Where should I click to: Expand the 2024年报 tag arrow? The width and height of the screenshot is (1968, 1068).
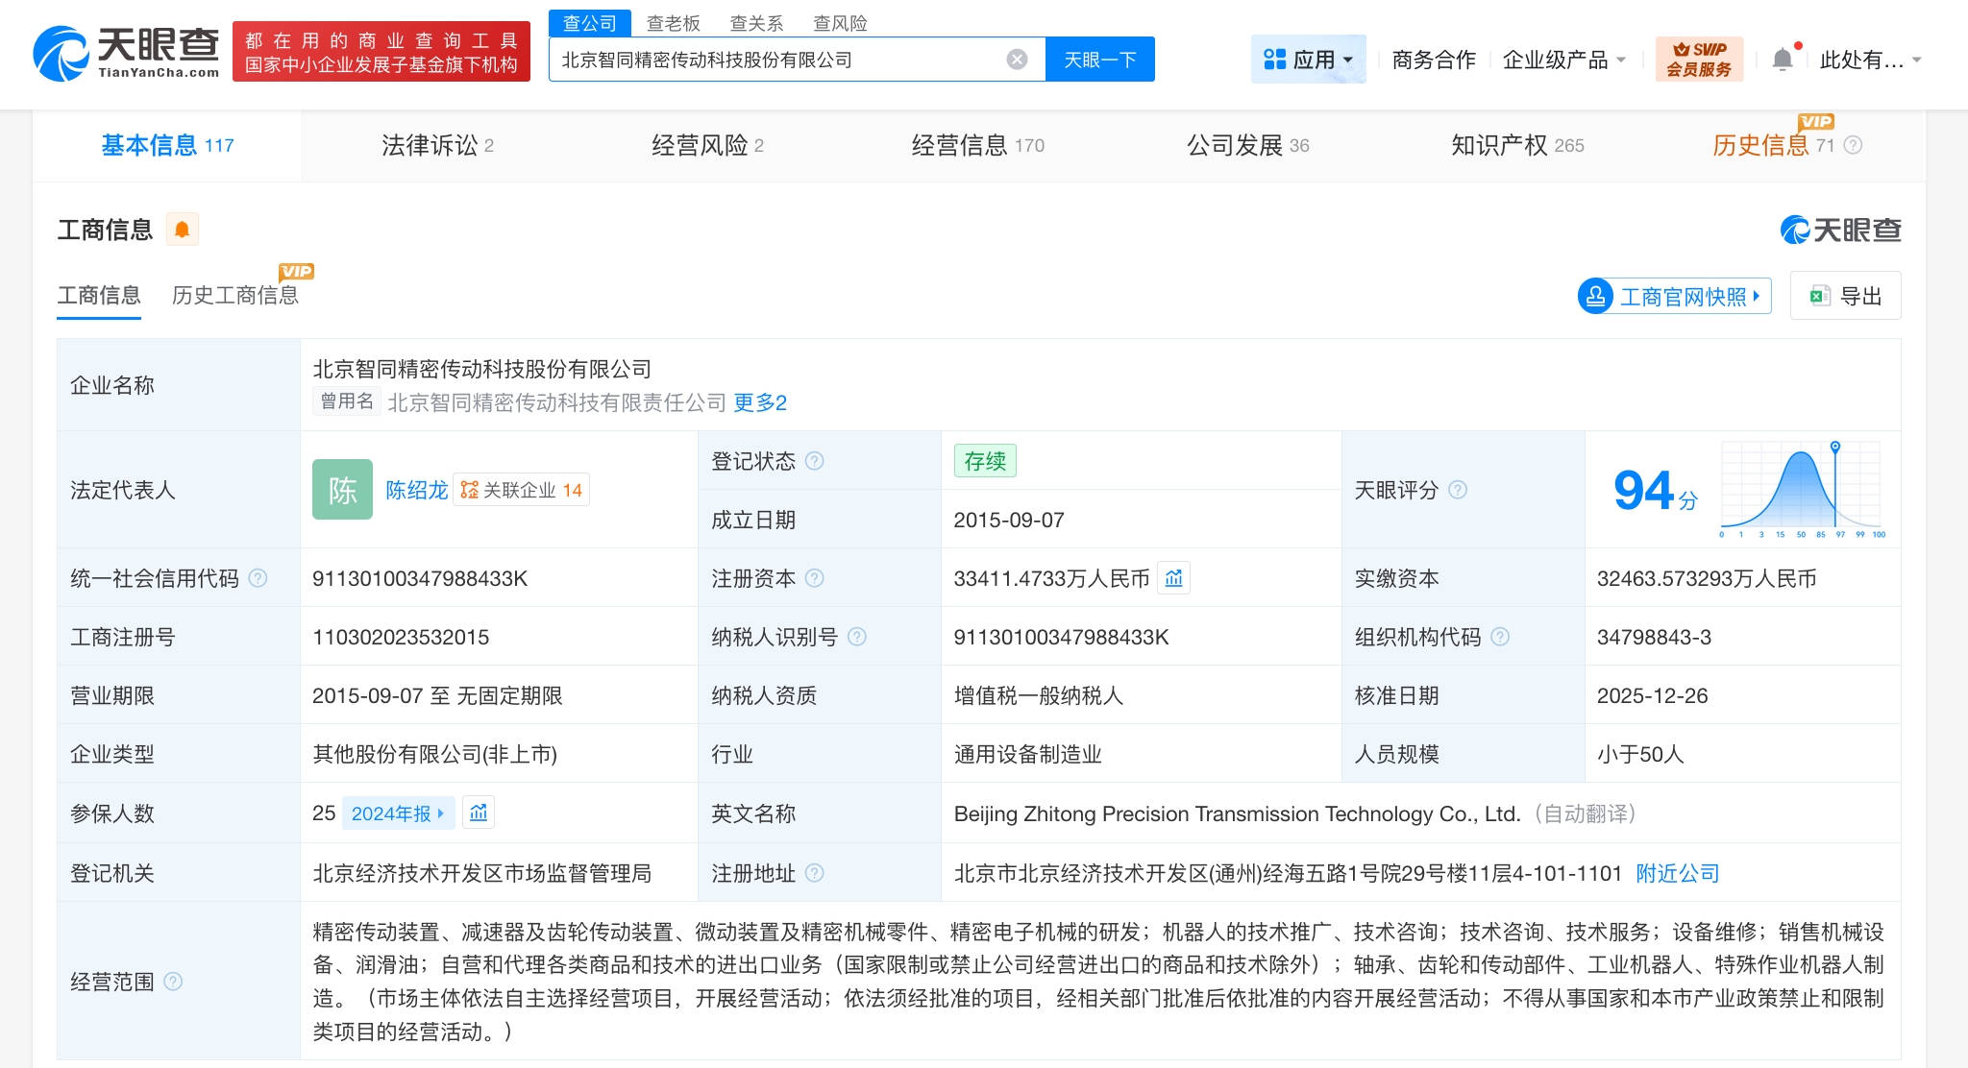coord(441,813)
